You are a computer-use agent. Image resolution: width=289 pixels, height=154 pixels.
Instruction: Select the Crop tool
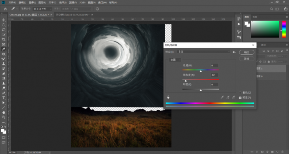(x=4, y=39)
